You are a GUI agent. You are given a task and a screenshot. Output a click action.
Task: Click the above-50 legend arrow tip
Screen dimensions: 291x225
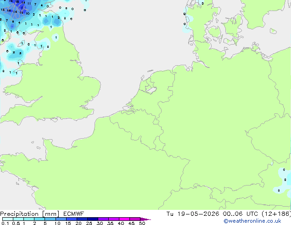(145, 219)
